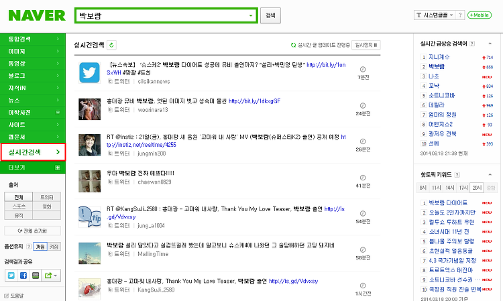The image size is (503, 301).
Task: Expand the 더보기 menu plus icon
Action: 58,168
